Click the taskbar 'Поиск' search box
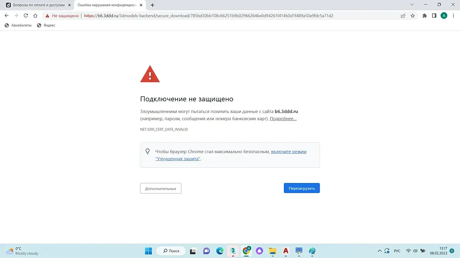The image size is (460, 258). point(171,251)
